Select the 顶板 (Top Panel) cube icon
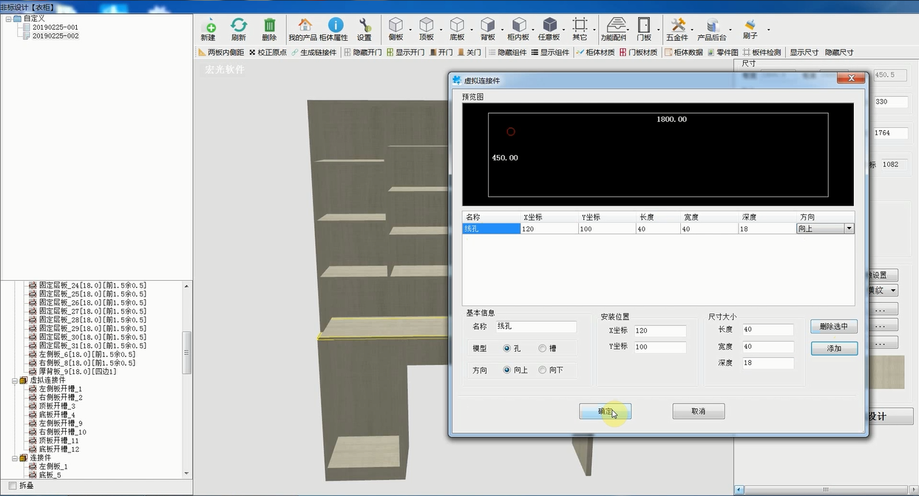 coord(427,29)
